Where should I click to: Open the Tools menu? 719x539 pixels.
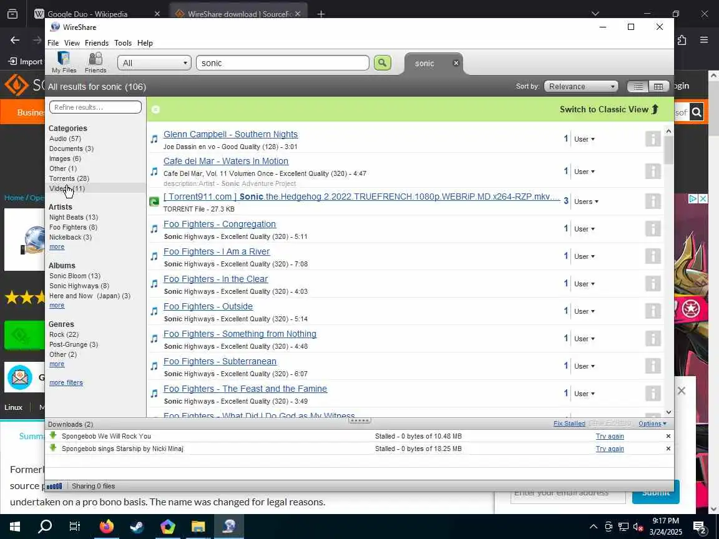click(x=123, y=42)
